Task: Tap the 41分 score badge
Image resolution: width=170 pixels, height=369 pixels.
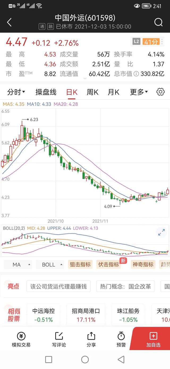Action: click(151, 42)
